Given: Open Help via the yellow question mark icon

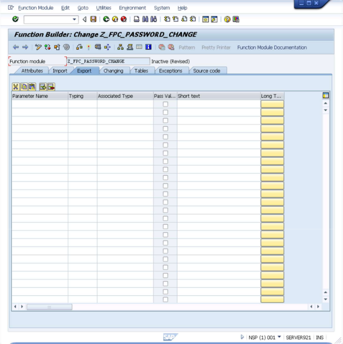Looking at the screenshot, I should pos(227,19).
